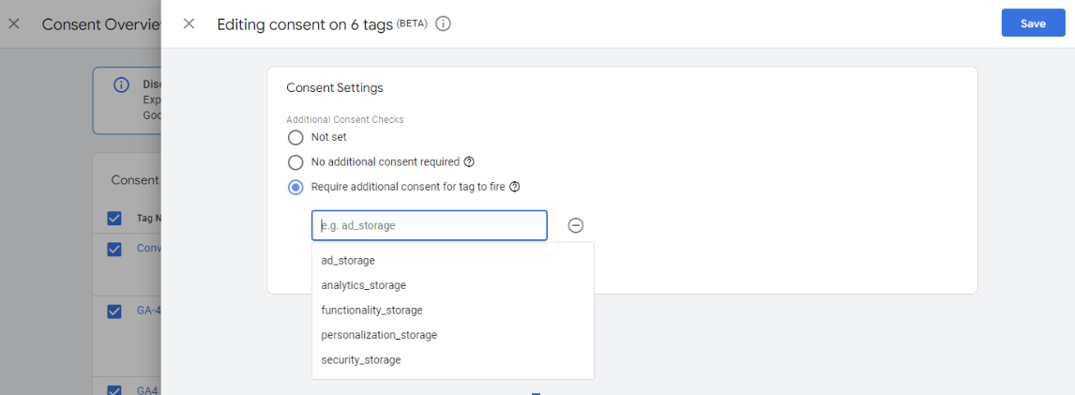Toggle the Tag Name header checkbox

click(x=114, y=218)
